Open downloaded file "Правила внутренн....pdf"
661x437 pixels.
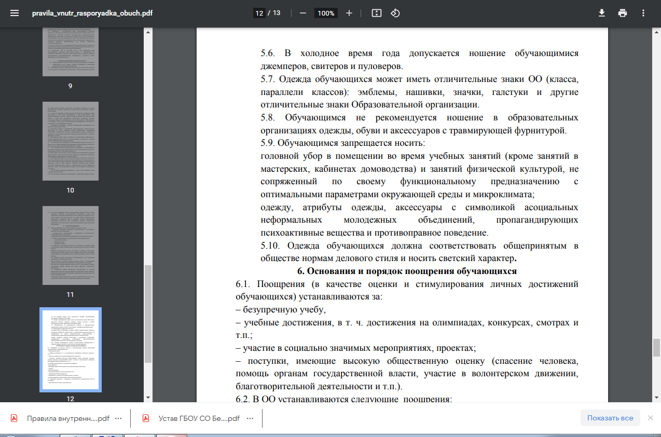[x=67, y=418]
